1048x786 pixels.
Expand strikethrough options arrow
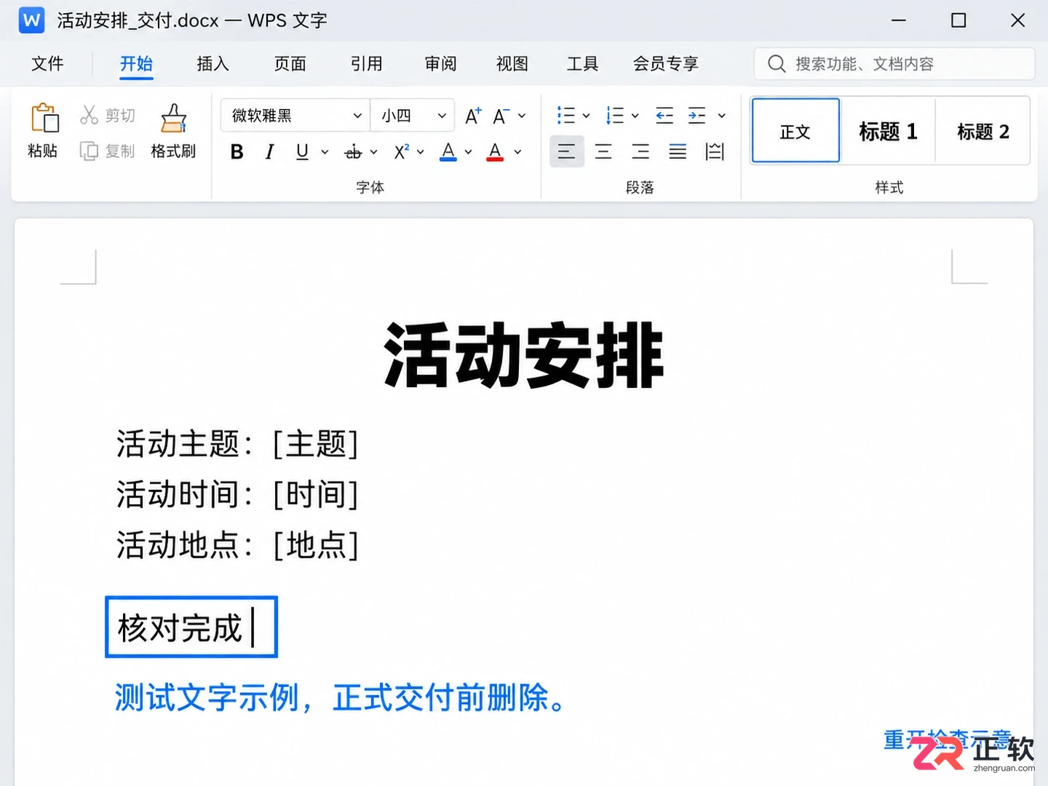(x=373, y=152)
